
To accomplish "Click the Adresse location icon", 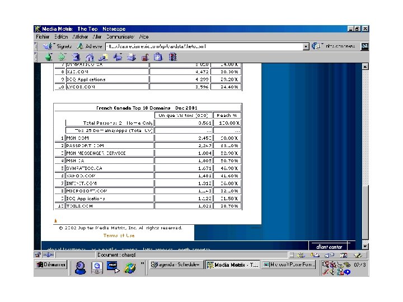I will [80, 46].
